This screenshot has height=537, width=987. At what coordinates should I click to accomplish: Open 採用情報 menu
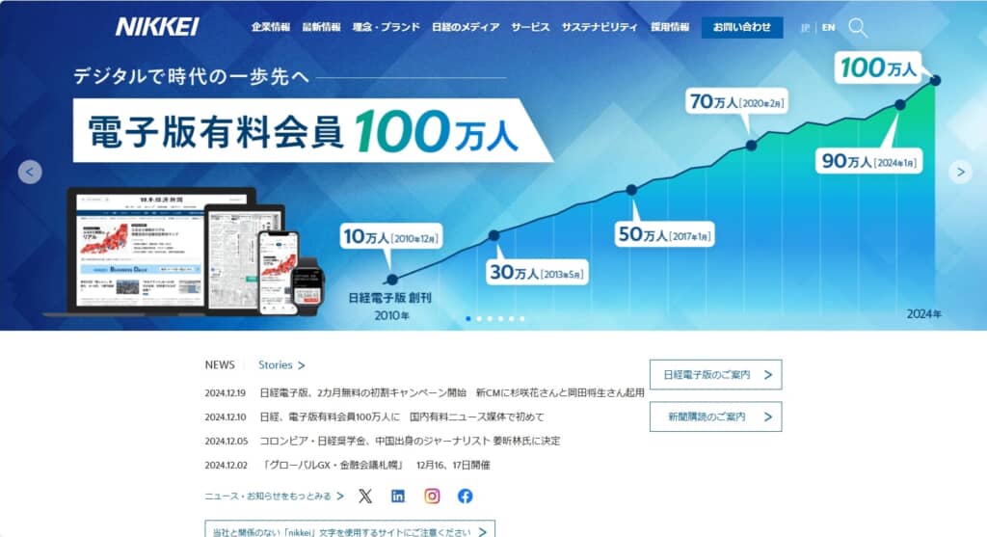click(670, 27)
